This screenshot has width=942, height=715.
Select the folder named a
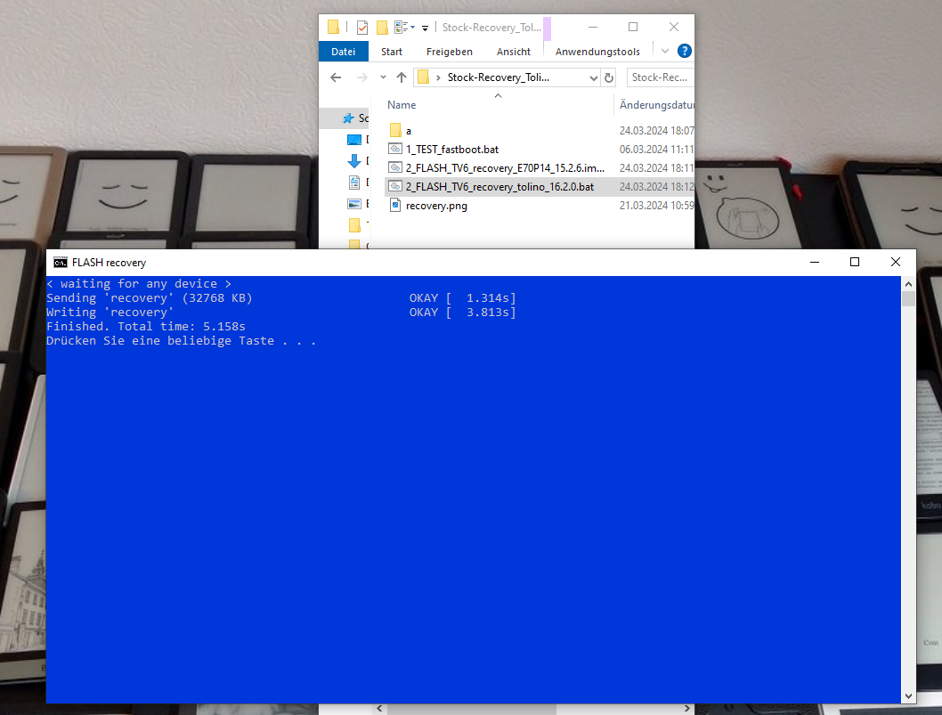point(409,131)
